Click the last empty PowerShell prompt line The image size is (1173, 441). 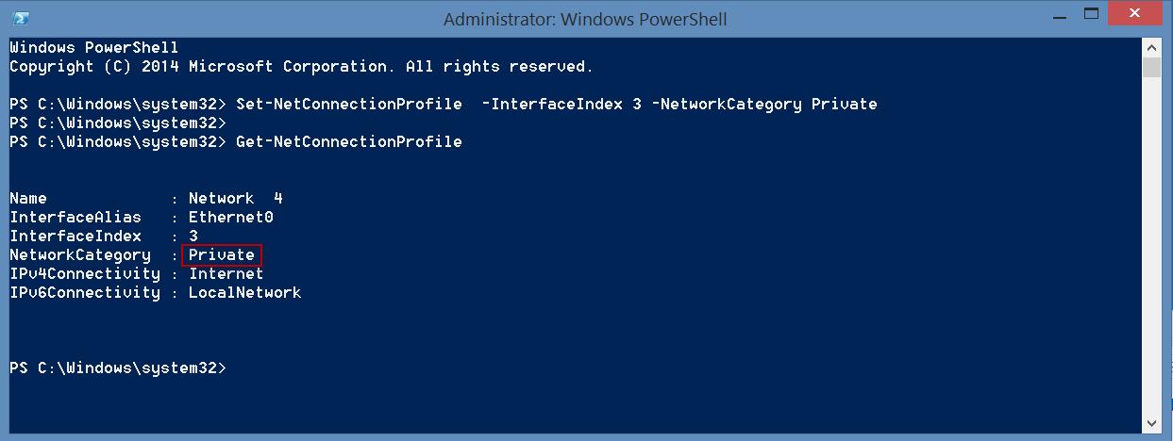[118, 368]
